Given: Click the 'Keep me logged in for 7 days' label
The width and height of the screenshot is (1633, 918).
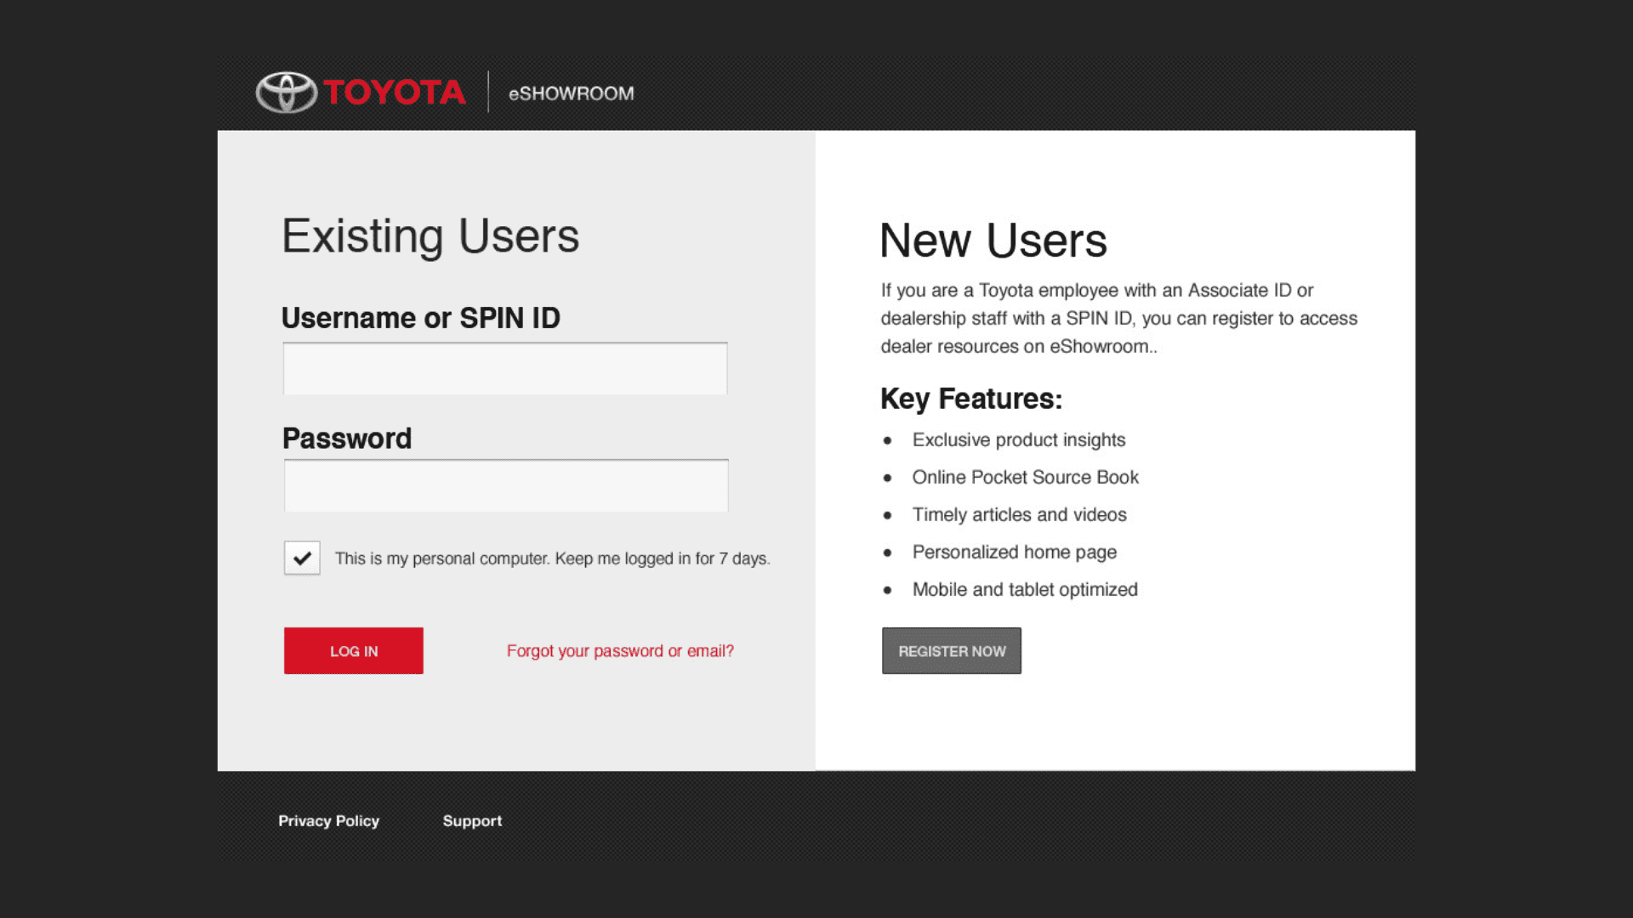Looking at the screenshot, I should (x=552, y=558).
